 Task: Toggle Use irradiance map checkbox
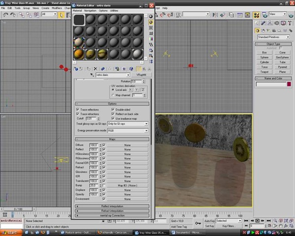[113, 118]
